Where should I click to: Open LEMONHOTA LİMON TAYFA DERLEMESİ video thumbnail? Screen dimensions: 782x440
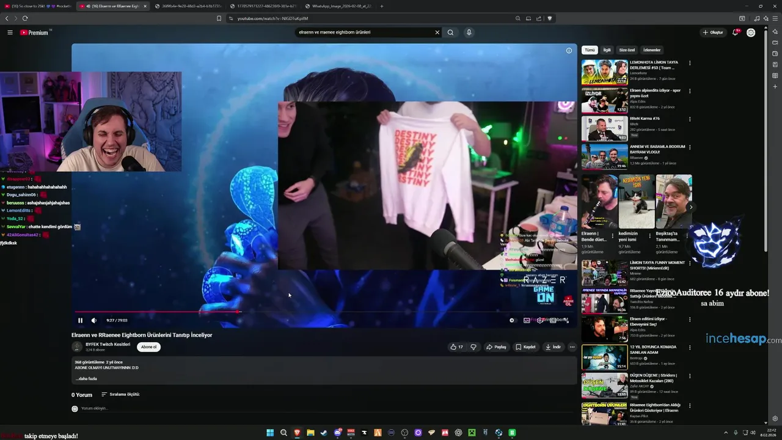click(x=604, y=72)
